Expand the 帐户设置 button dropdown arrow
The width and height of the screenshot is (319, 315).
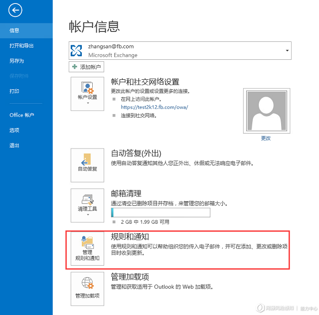[x=88, y=103]
